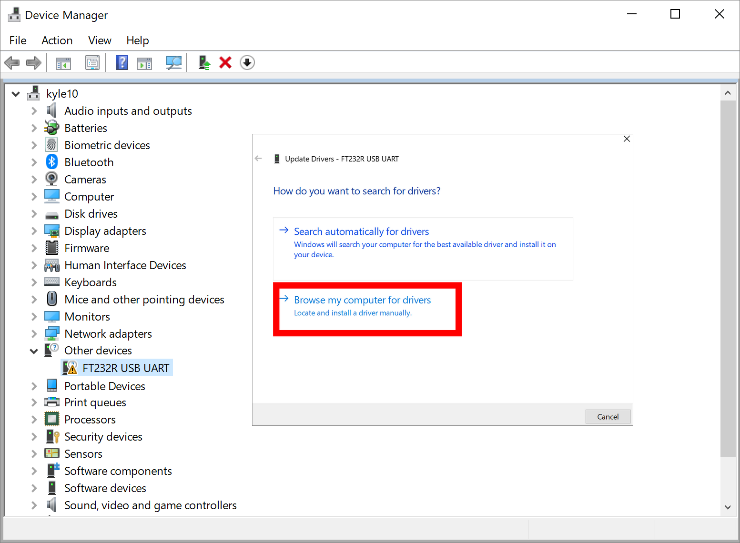Expand the Software devices chevron
This screenshot has height=543, width=740.
point(34,488)
